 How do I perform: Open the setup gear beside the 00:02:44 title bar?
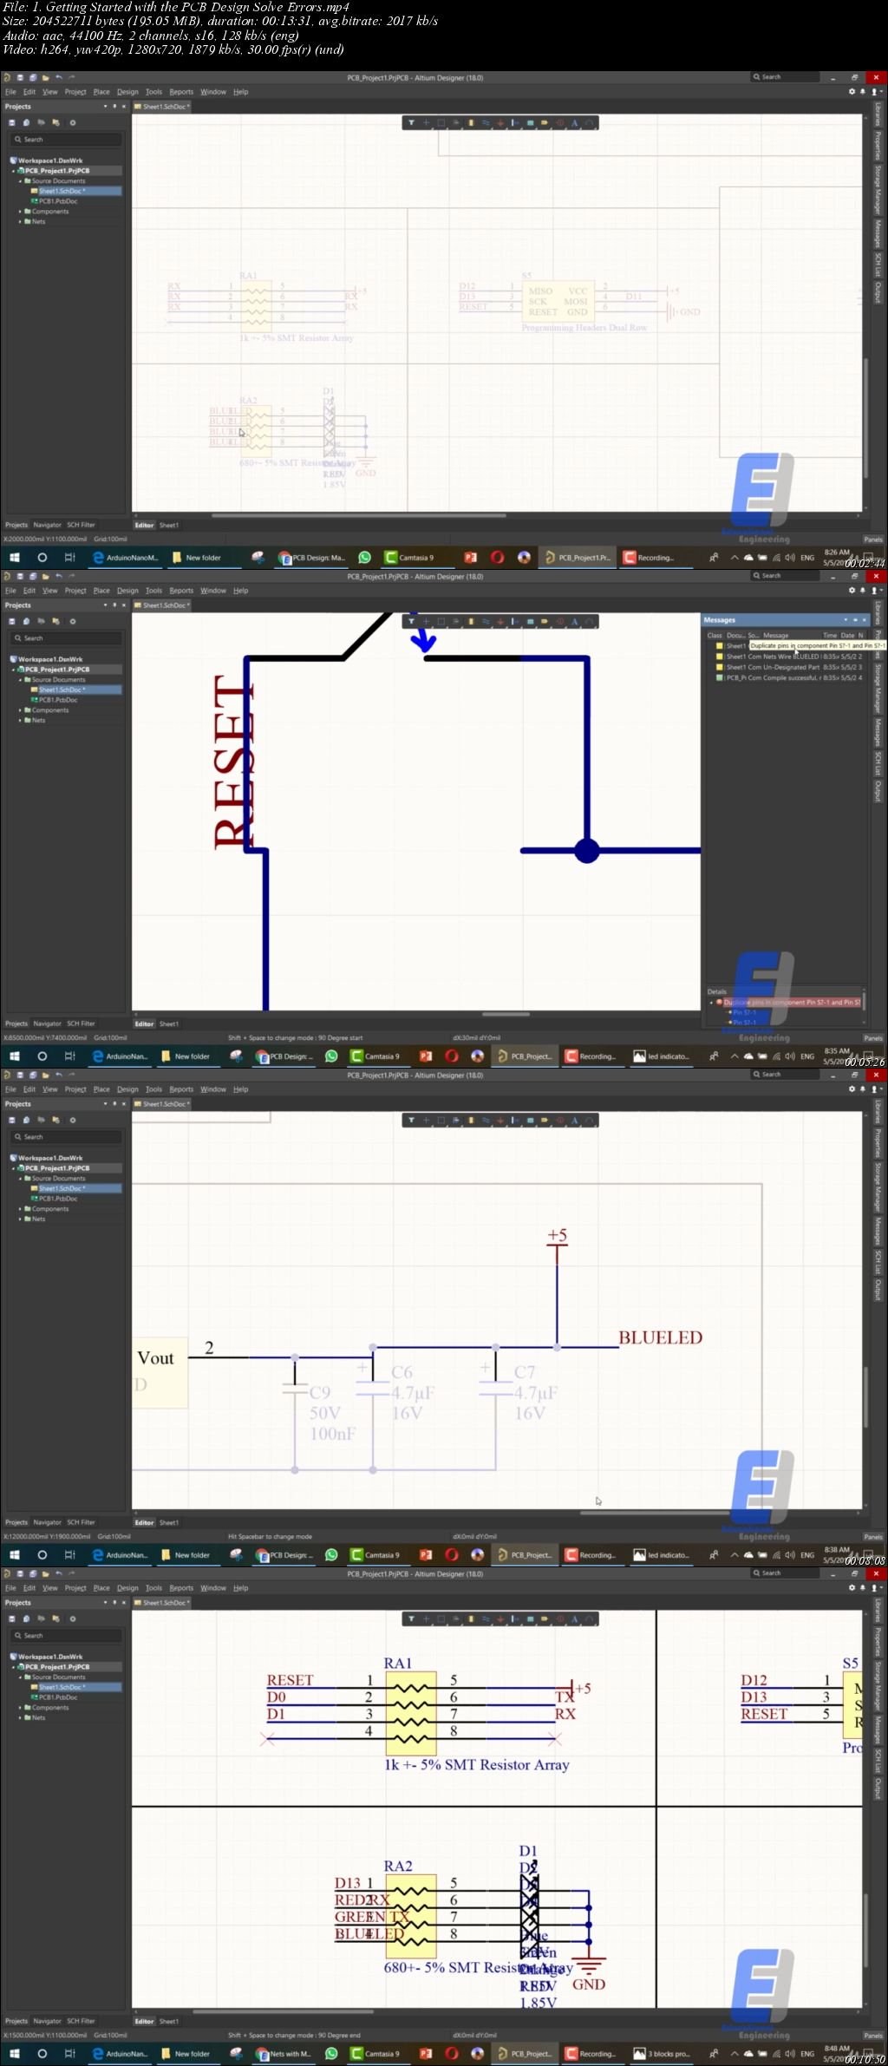click(852, 92)
